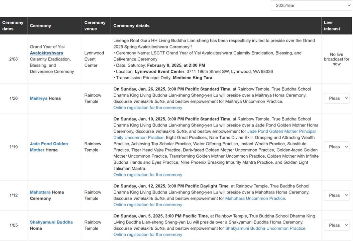The height and width of the screenshot is (241, 353).
Task: Open the Jade Pond Golden Mother ceremony link
Action: 49,147
